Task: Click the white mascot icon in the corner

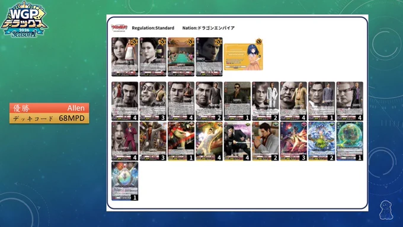Action: [386, 210]
